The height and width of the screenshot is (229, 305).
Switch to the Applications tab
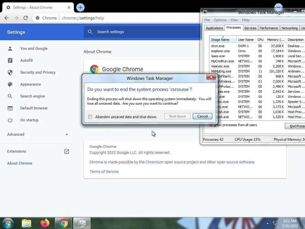[214, 28]
